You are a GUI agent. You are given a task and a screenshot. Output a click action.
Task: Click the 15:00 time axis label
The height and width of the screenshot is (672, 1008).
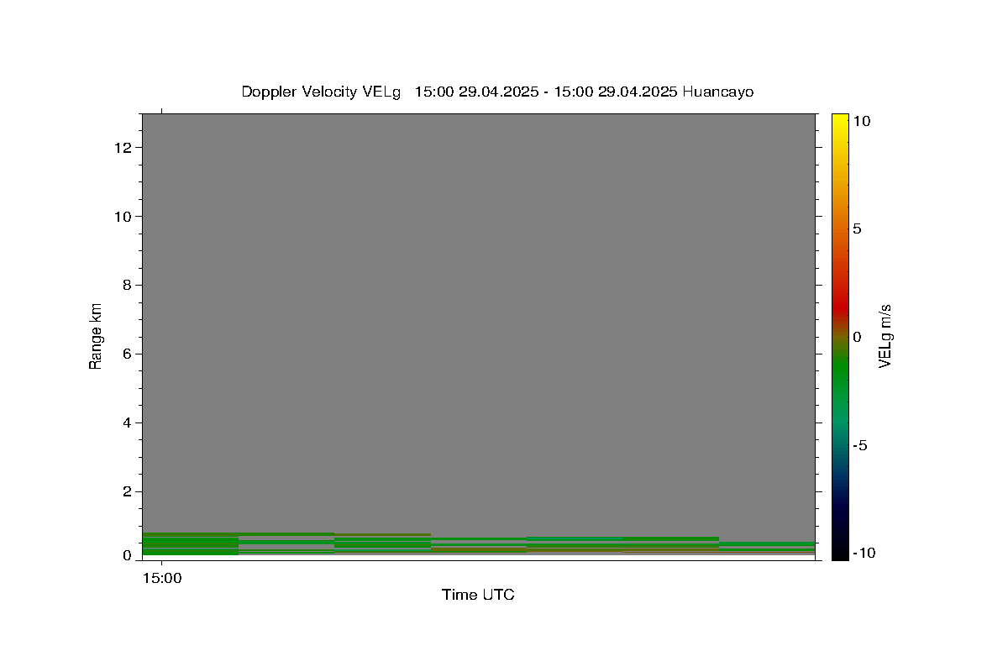click(x=161, y=578)
